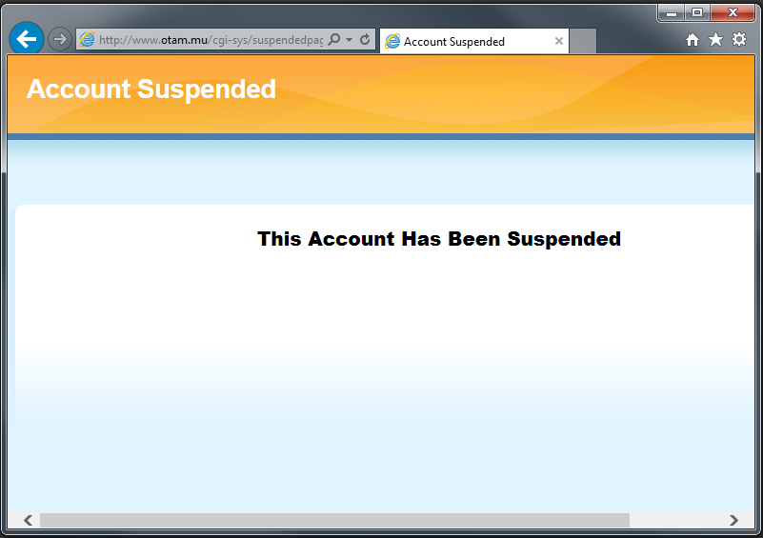Open the Tools gear icon
Viewport: 763px width, 538px height.
pyautogui.click(x=739, y=39)
